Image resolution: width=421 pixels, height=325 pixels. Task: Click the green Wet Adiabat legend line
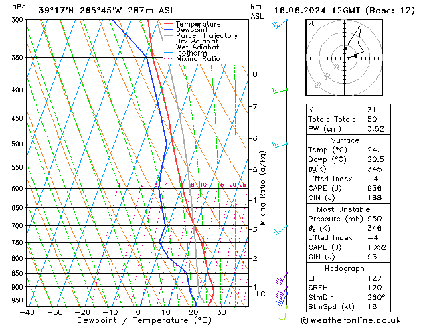click(169, 47)
